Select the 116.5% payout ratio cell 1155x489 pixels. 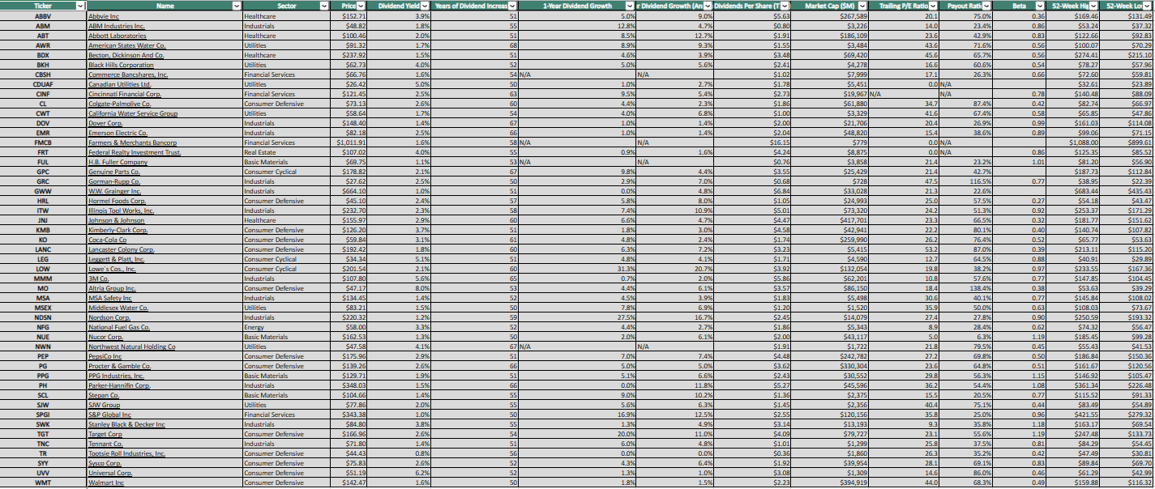point(966,181)
